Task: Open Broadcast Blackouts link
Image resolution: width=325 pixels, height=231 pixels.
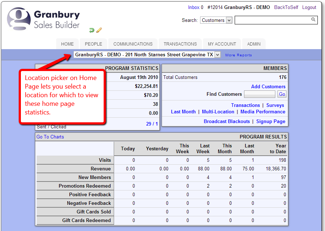Action: (227, 122)
